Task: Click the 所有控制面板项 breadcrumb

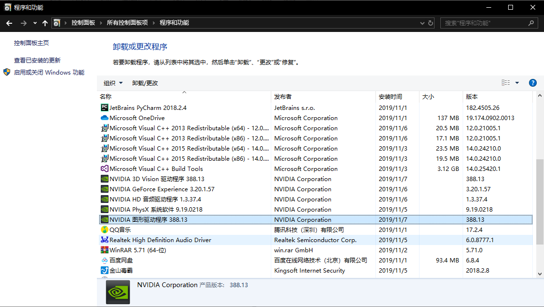Action: [x=127, y=23]
